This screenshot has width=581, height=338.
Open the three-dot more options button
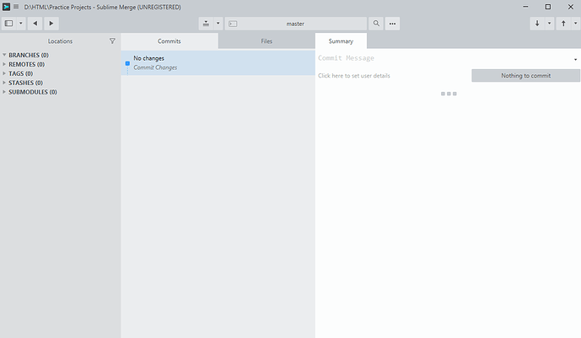tap(393, 24)
